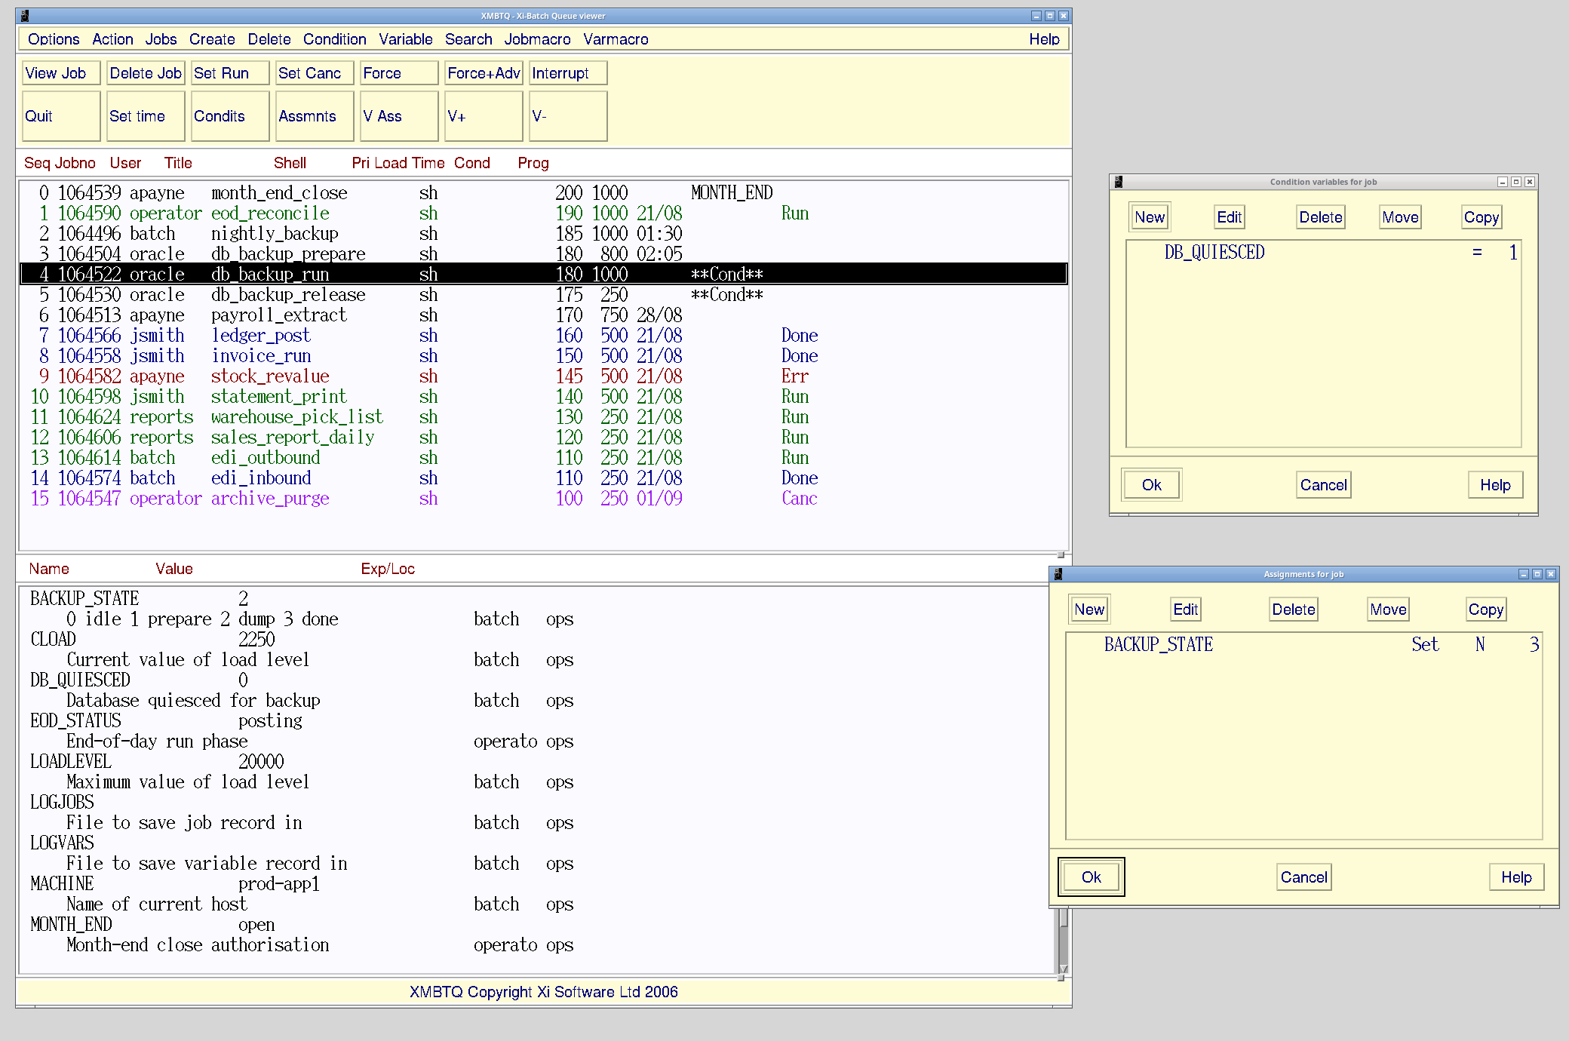Cancel the Assignments for job dialog
This screenshot has width=1569, height=1041.
pyautogui.click(x=1303, y=877)
